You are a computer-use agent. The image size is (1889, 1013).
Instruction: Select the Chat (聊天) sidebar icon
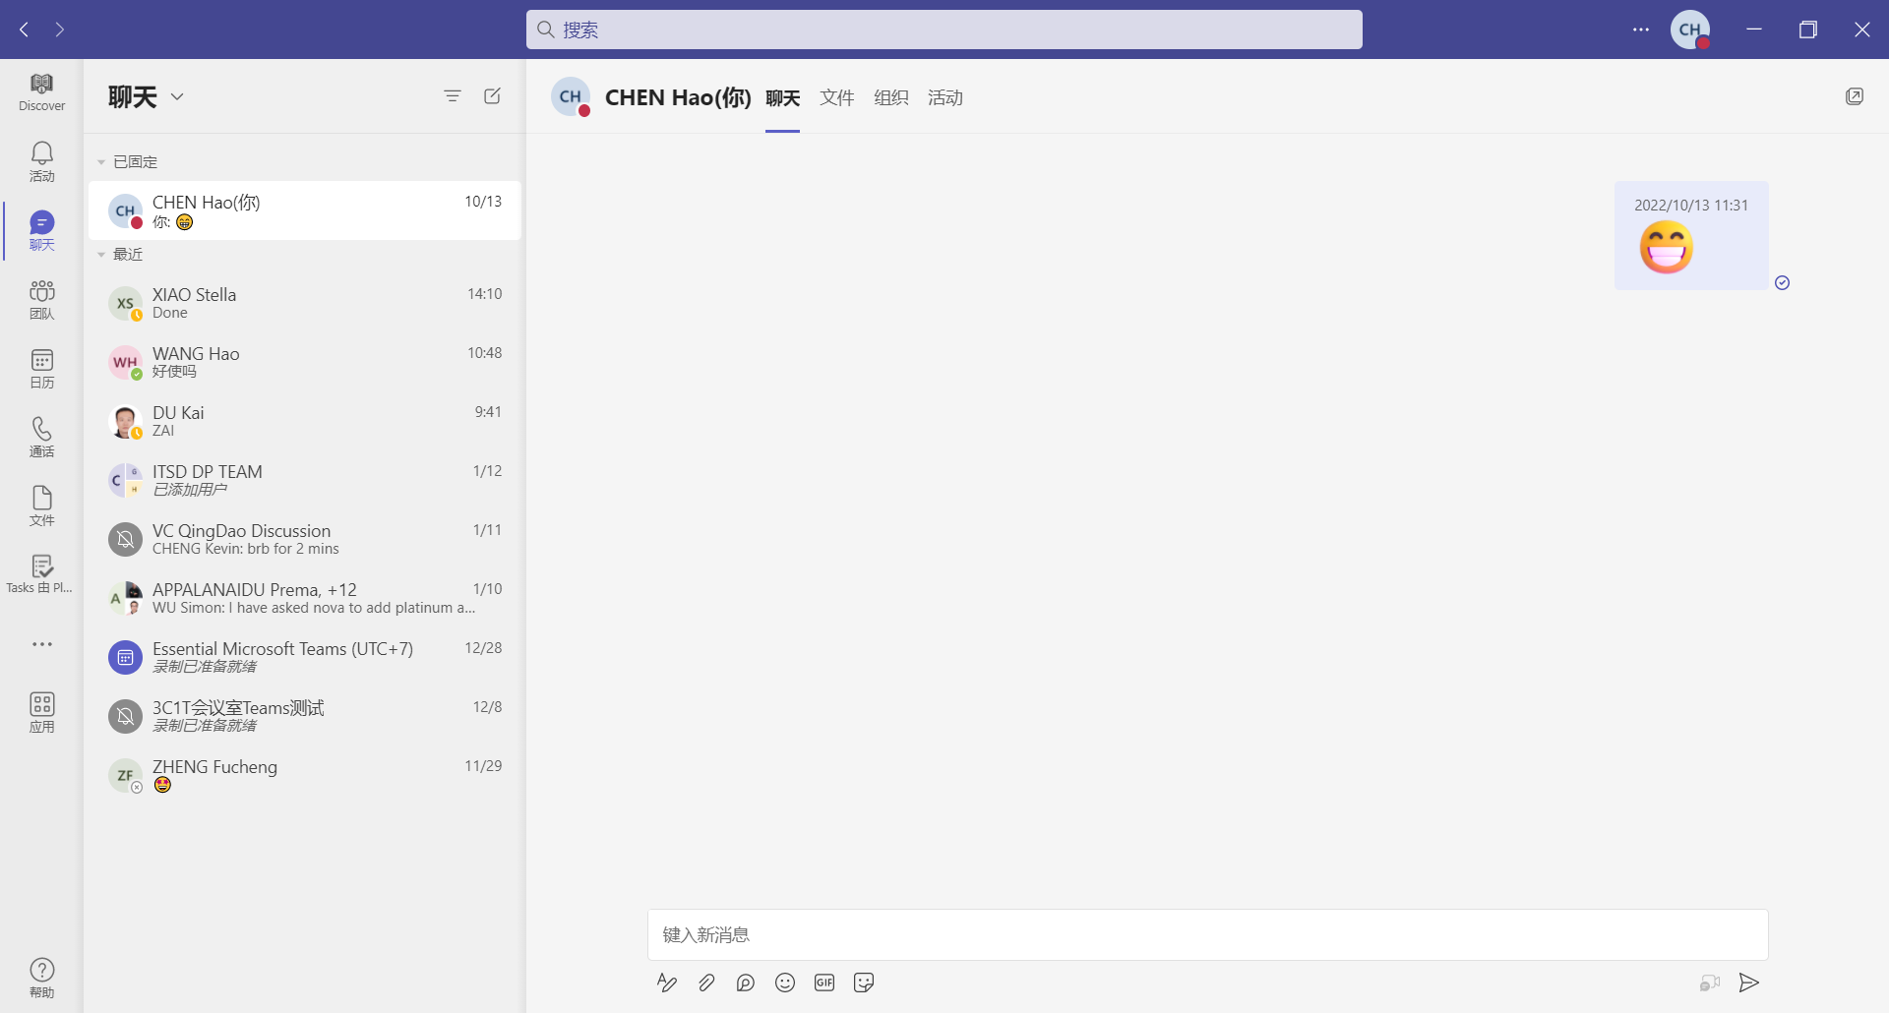click(41, 230)
